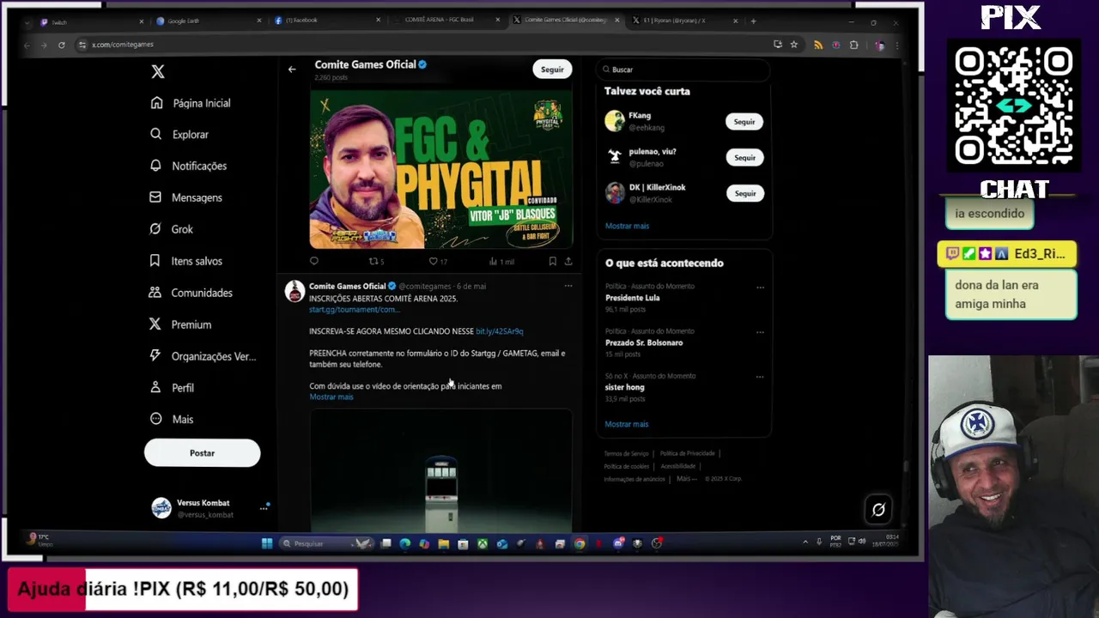Click the browser back arrow
Viewport: 1099px width, 618px height.
tap(27, 45)
